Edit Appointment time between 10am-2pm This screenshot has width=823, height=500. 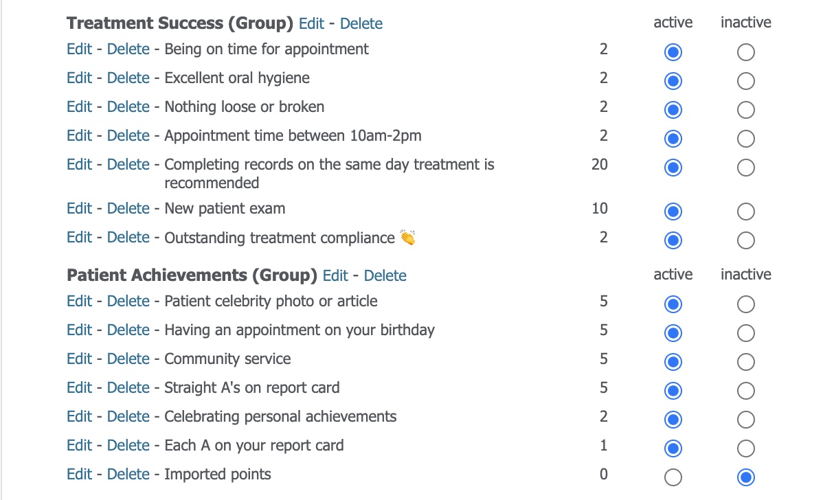tap(79, 135)
